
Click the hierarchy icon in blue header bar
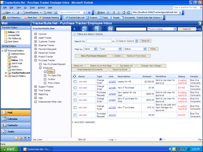pyautogui.click(x=97, y=29)
